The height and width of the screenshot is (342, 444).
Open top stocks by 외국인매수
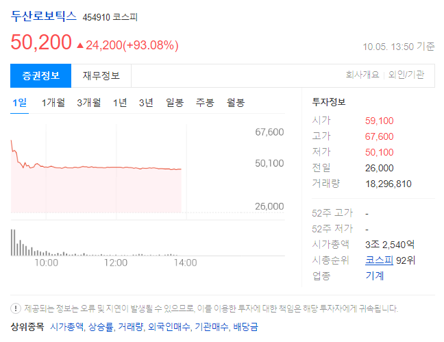pyautogui.click(x=169, y=327)
